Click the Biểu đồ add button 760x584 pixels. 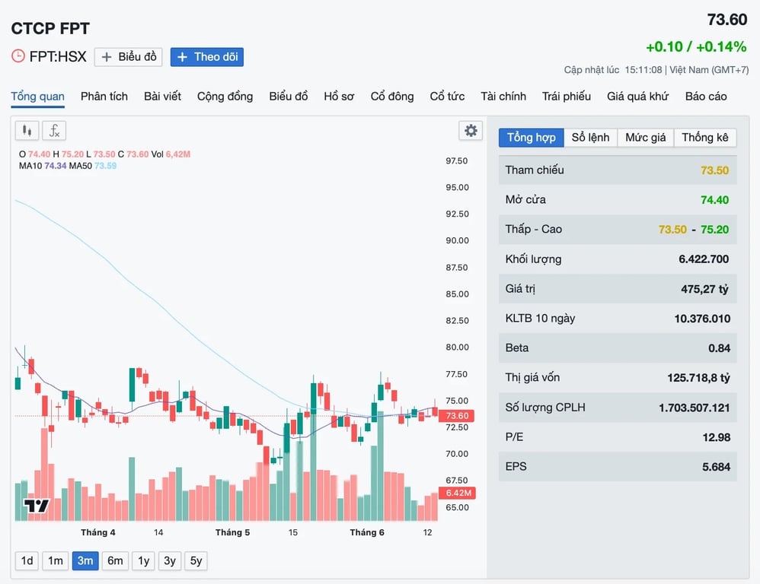pyautogui.click(x=129, y=57)
